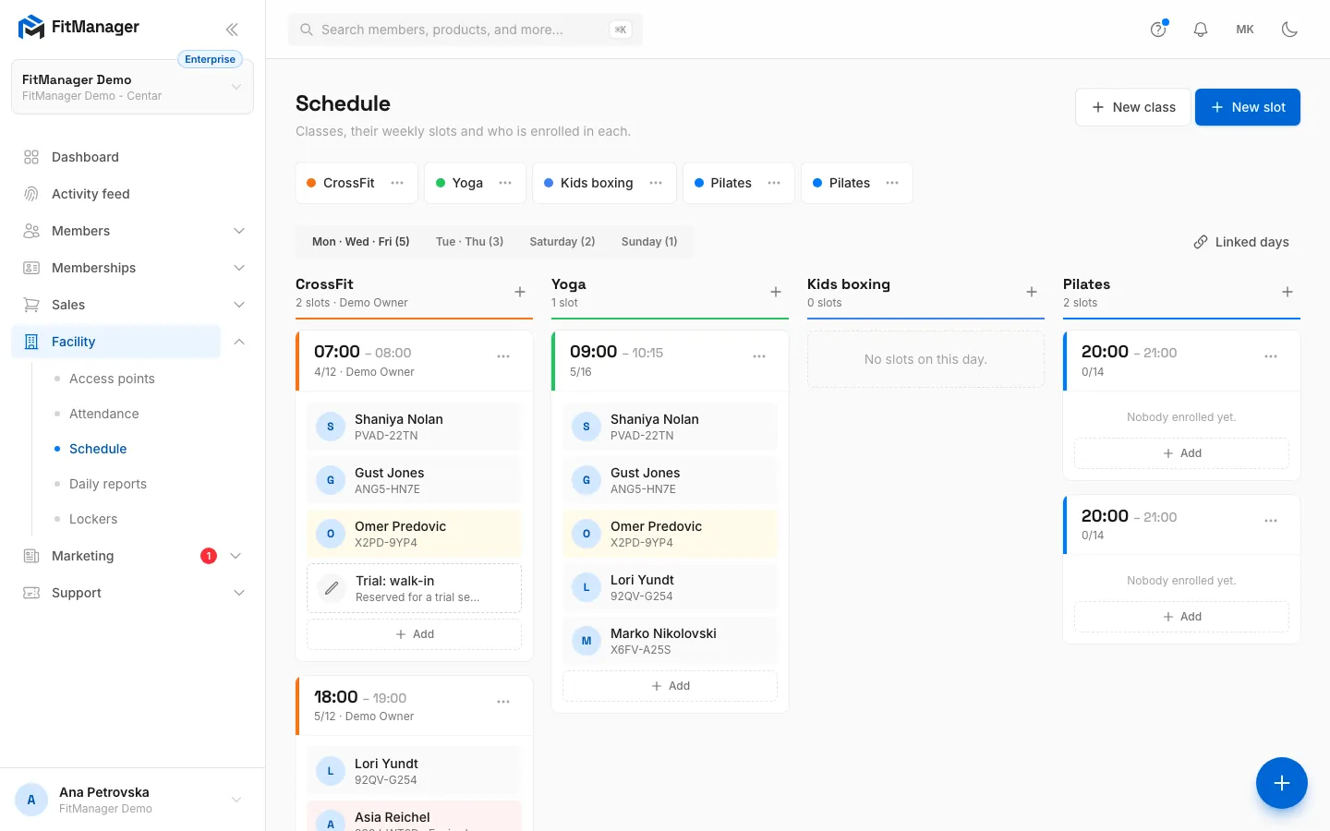The width and height of the screenshot is (1330, 831).
Task: Toggle dark mode with the moon icon
Action: [1289, 30]
